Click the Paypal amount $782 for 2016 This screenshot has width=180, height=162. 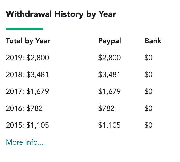(106, 108)
